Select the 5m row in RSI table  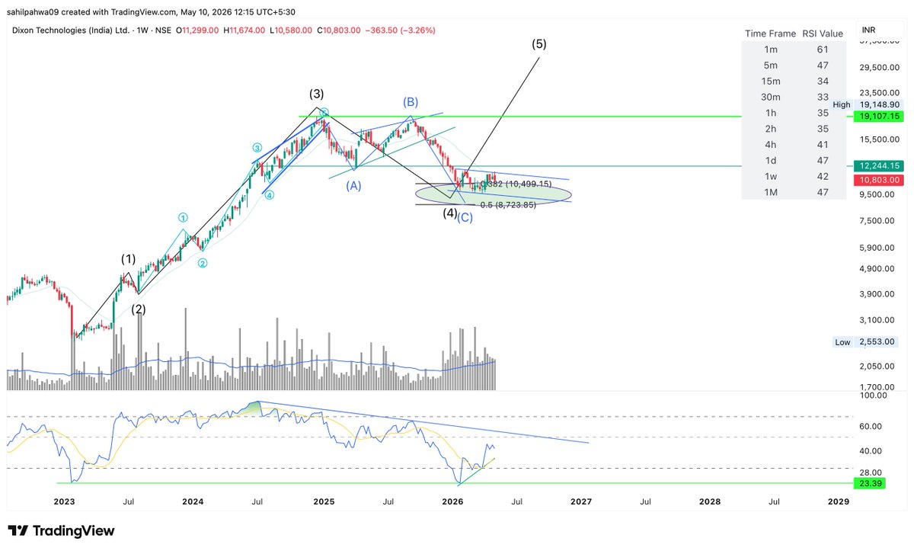point(794,66)
